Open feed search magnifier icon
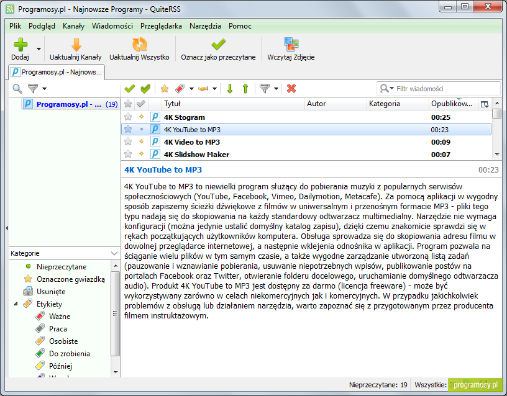Image resolution: width=507 pixels, height=396 pixels. click(17, 89)
